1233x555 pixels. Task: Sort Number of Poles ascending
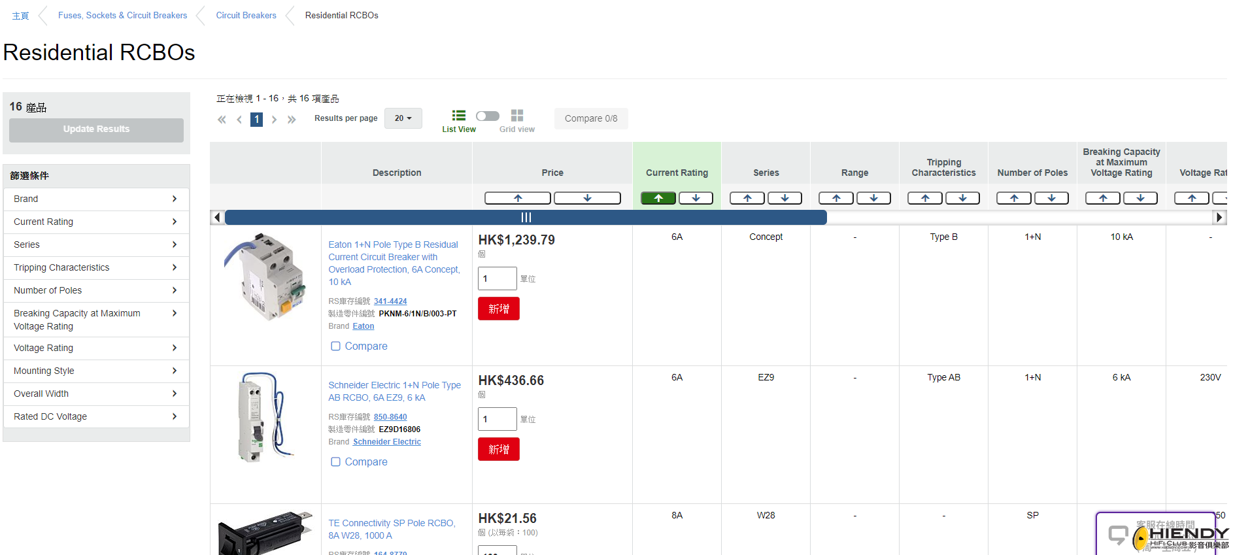coord(1014,198)
